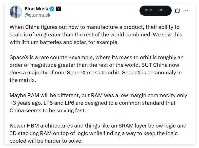Open Elon Musk's profile avatar
This screenshot has height=148, width=199.
coord(16,12)
